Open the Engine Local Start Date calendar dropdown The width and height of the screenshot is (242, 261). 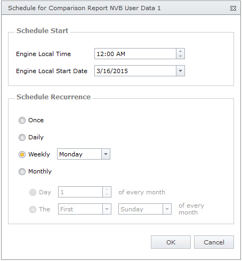click(180, 71)
